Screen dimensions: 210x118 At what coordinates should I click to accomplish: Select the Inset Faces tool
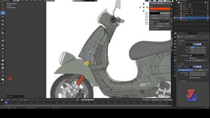point(3,45)
